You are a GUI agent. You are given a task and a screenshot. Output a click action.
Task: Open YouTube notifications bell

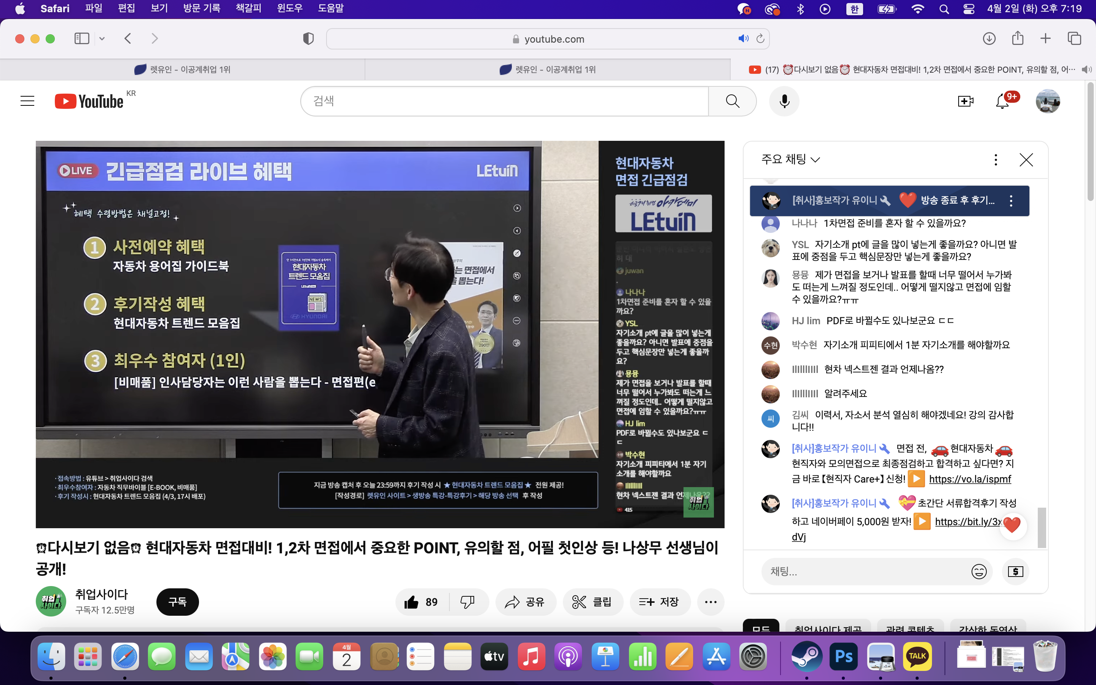(x=1002, y=101)
